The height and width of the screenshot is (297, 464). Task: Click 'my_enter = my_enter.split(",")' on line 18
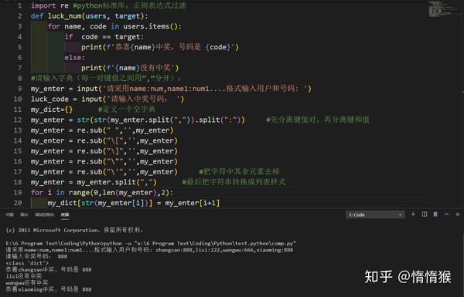94,182
